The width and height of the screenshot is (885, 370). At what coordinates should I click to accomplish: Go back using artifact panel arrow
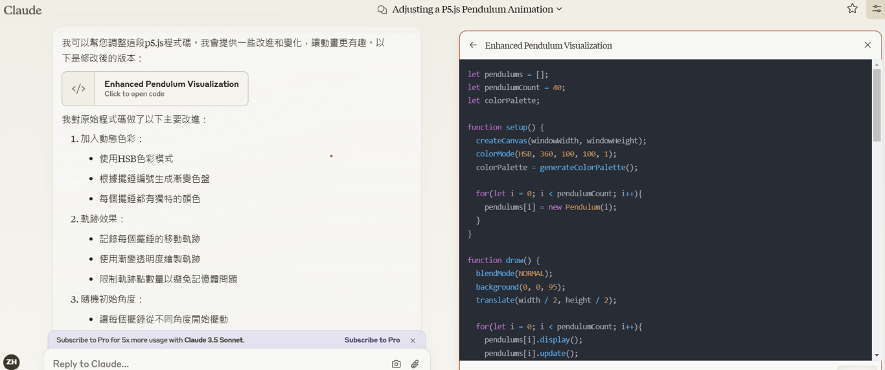pos(473,45)
